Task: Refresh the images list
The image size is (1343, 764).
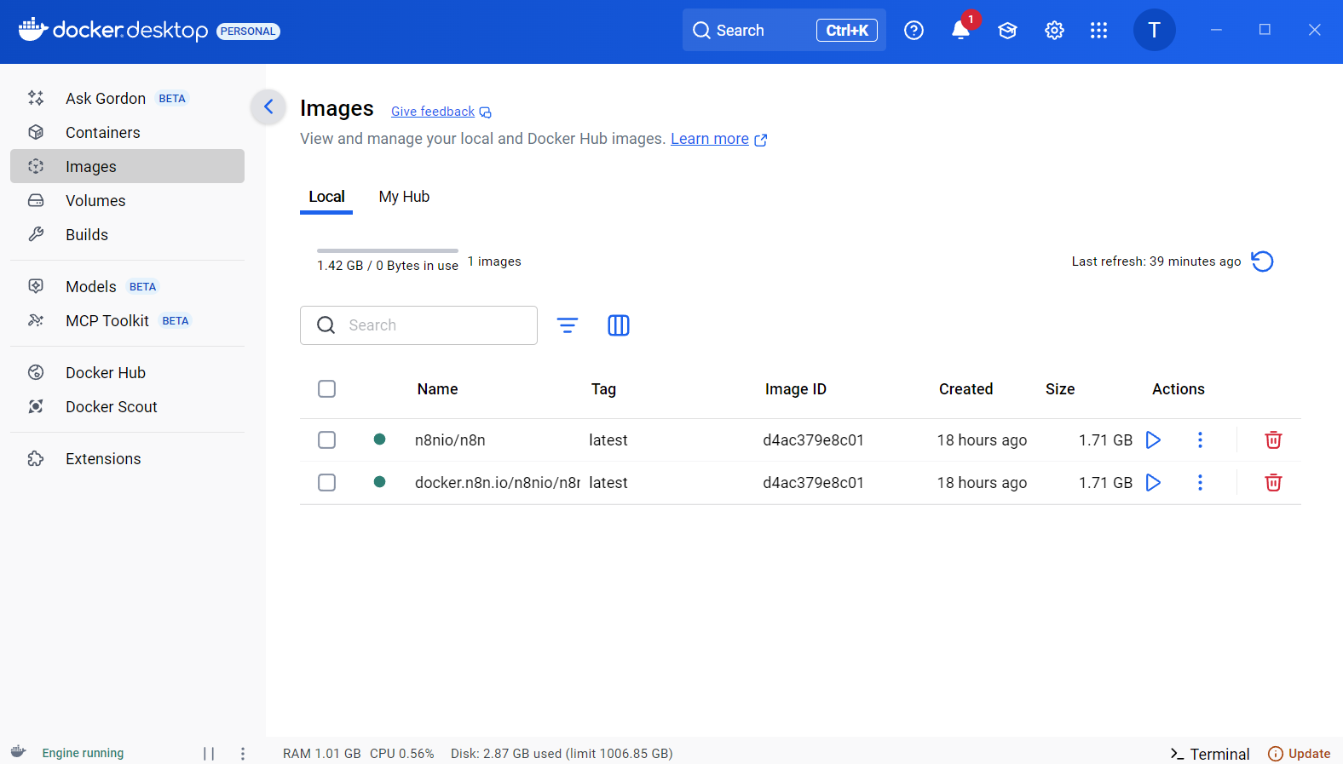Action: [x=1262, y=261]
